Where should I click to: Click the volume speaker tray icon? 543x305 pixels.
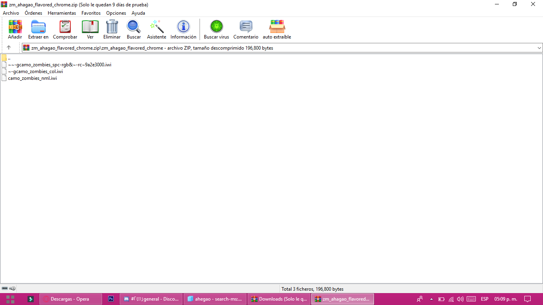(x=460, y=299)
